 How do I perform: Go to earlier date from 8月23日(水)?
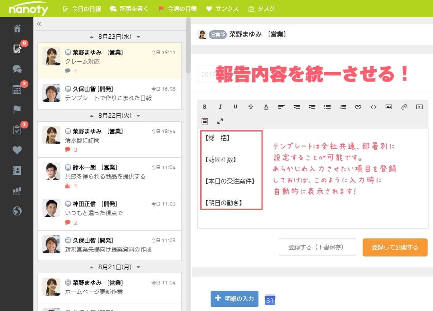[92, 37]
